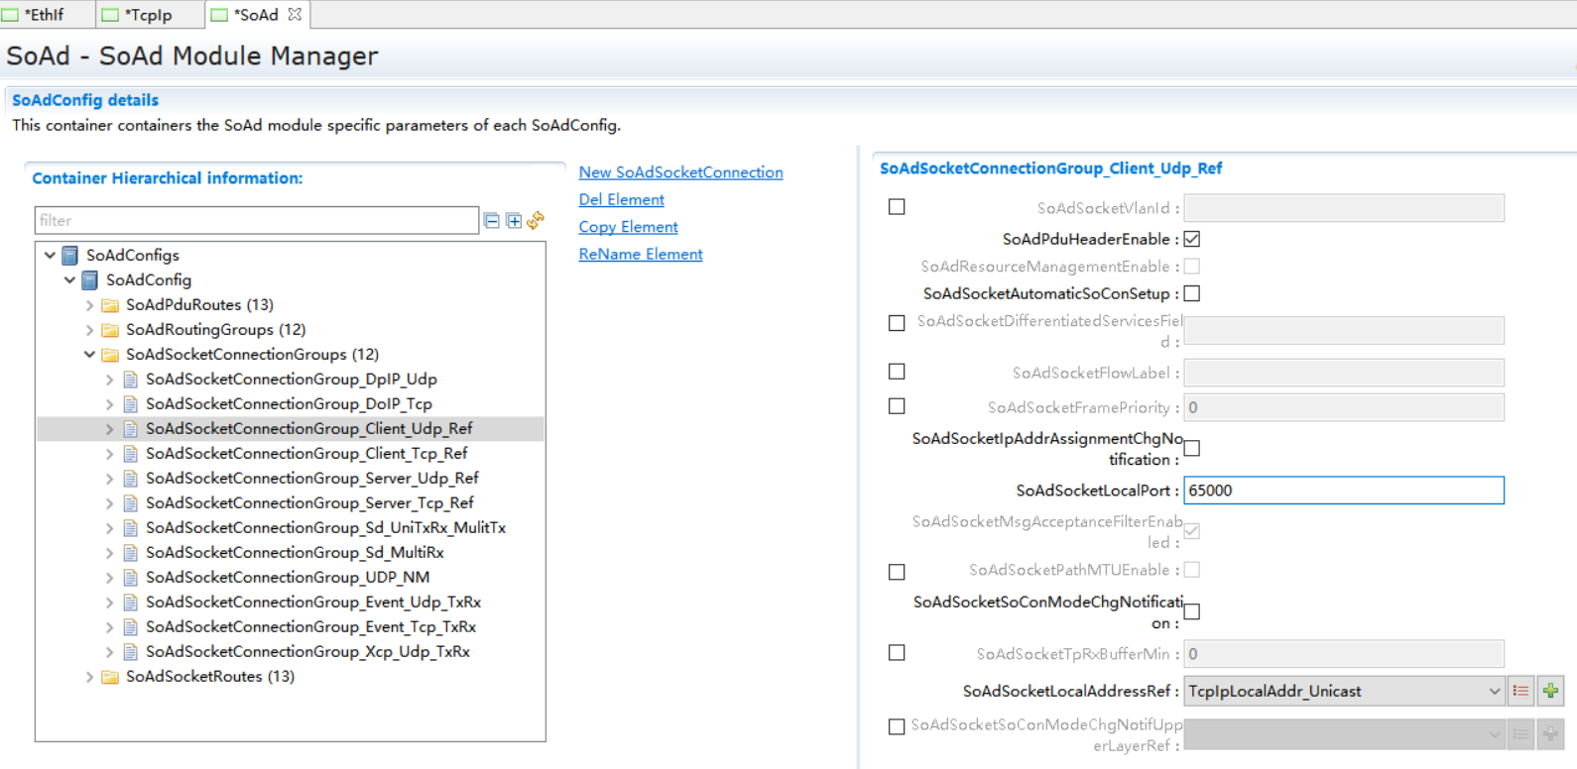
Task: Click the SoAdConfigs root container icon
Action: pos(70,256)
